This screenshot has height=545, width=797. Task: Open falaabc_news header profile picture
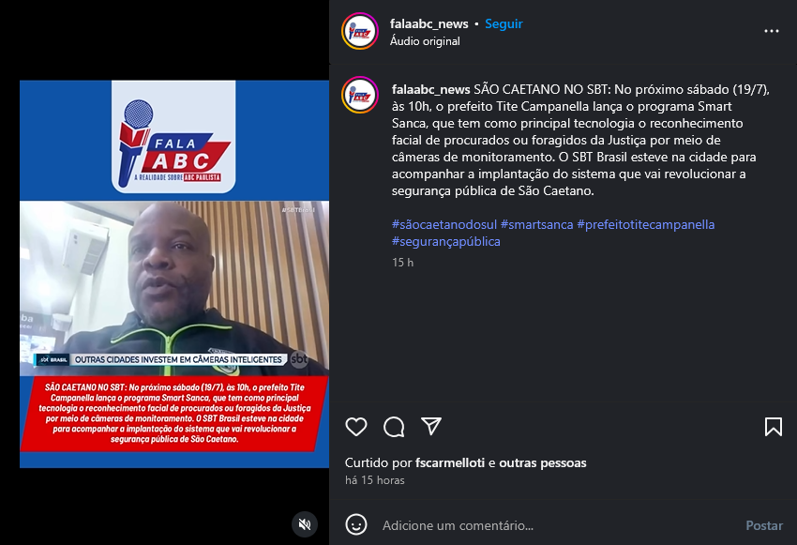(360, 31)
